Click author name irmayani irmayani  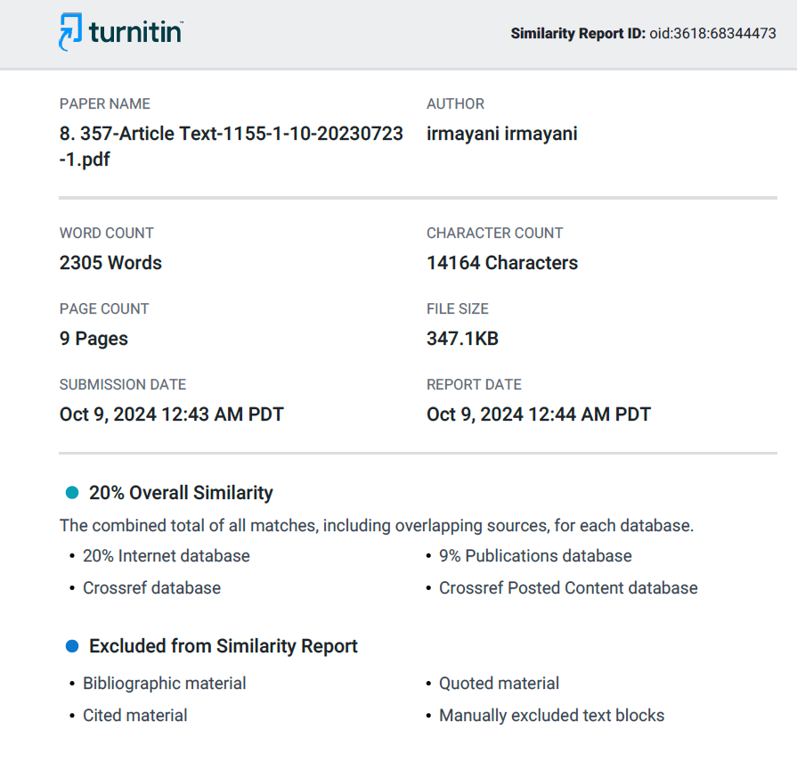(501, 134)
